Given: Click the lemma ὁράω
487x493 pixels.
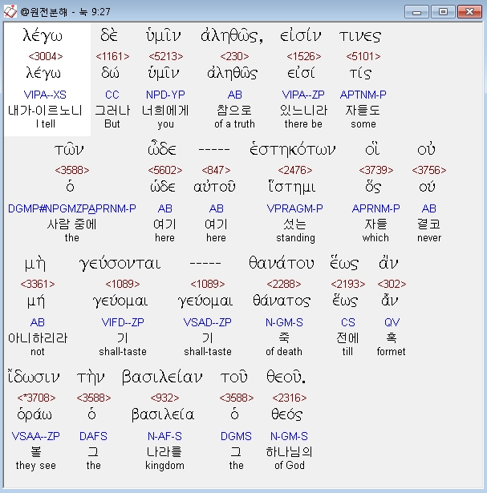Looking at the screenshot, I should 34,415.
